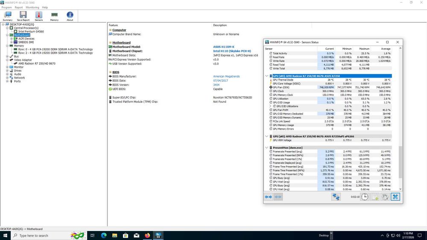The width and height of the screenshot is (427, 240).
Task: Click the Sensors Status vertical scrollbar thumb
Action: point(401,162)
